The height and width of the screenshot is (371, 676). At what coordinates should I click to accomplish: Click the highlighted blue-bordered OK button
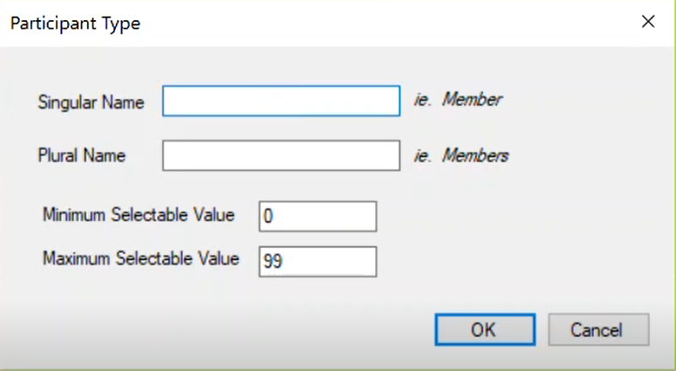(x=485, y=330)
